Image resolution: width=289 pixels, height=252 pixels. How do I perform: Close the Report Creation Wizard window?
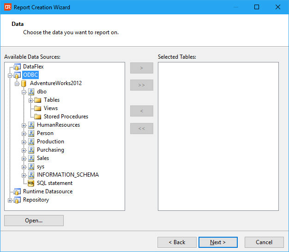coord(278,7)
